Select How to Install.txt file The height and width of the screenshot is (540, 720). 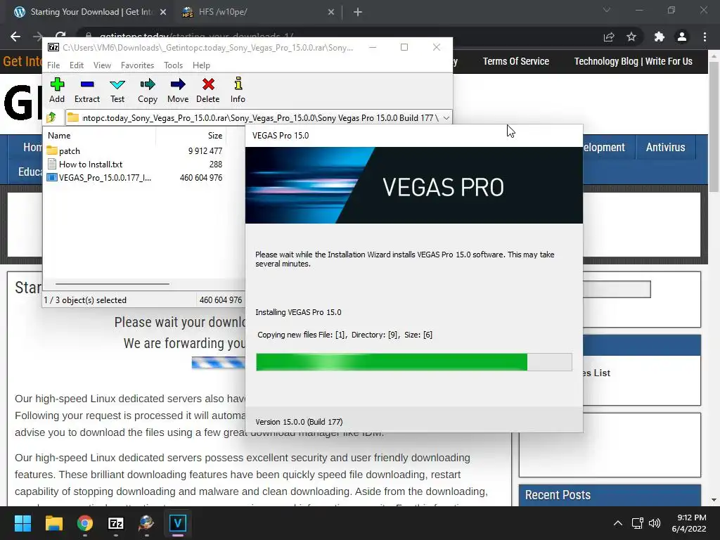click(x=91, y=165)
